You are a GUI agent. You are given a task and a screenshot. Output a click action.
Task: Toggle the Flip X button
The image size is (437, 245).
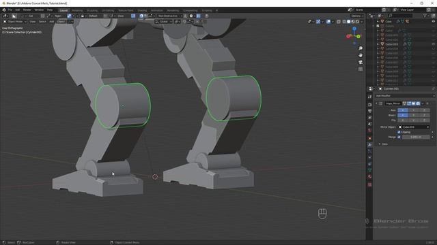pyautogui.click(x=403, y=120)
